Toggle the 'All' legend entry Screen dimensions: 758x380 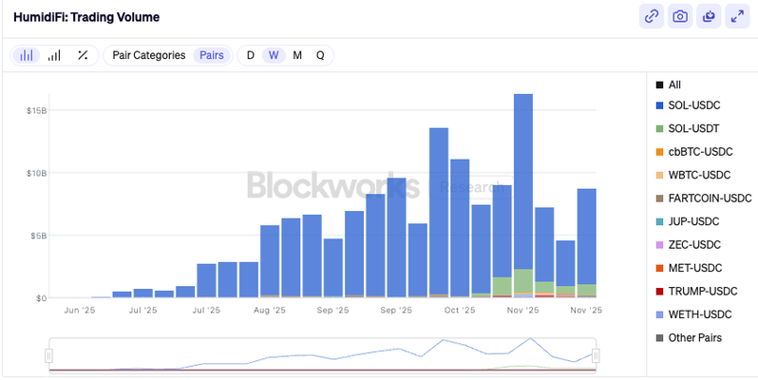point(673,85)
